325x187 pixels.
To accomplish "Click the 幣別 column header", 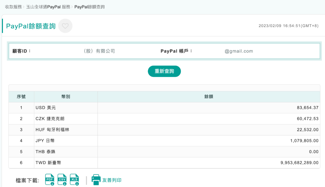I will click(66, 97).
